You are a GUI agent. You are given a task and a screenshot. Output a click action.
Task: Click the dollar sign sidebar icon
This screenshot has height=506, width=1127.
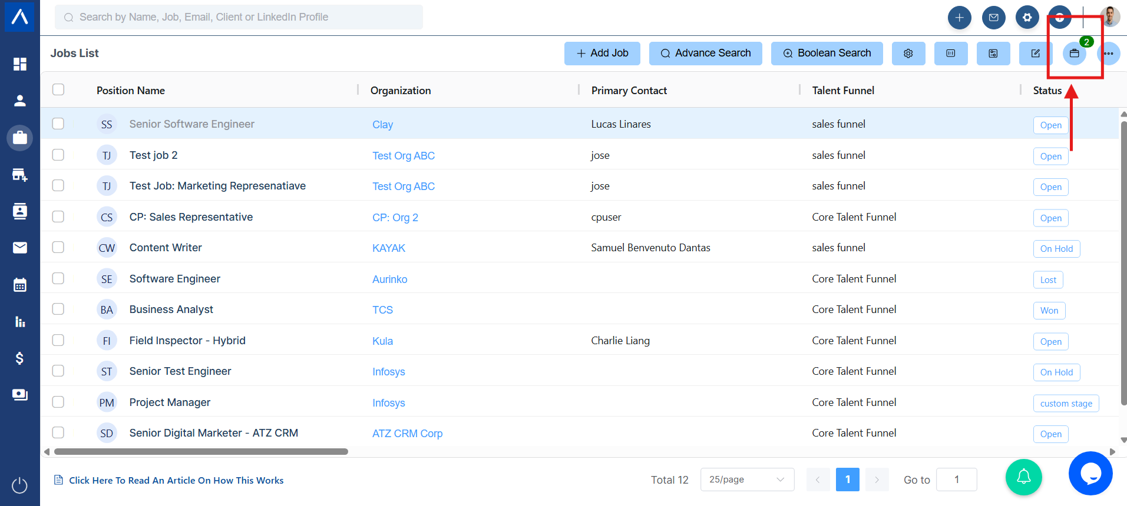20,358
